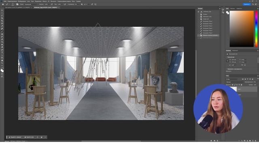The height and width of the screenshot is (146, 259).
Task: Click the Home icon in options bar
Action: [x=3, y=4]
